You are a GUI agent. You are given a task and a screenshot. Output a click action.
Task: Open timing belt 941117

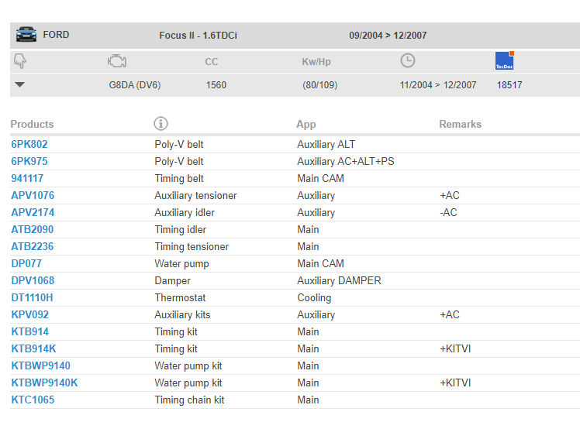(27, 178)
